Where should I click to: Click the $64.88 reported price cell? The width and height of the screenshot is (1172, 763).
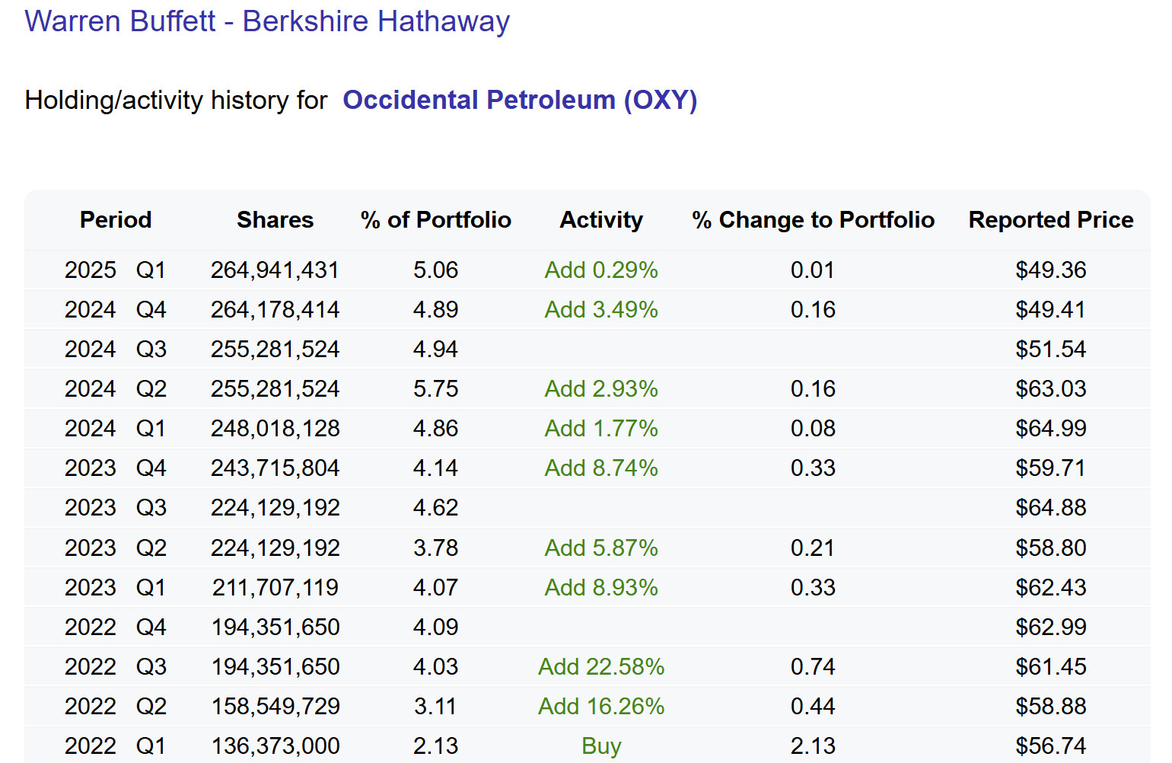tap(1050, 508)
